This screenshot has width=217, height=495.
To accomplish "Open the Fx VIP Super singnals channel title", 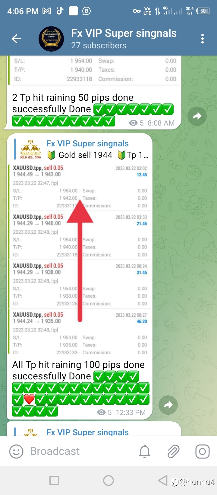I will tap(124, 33).
